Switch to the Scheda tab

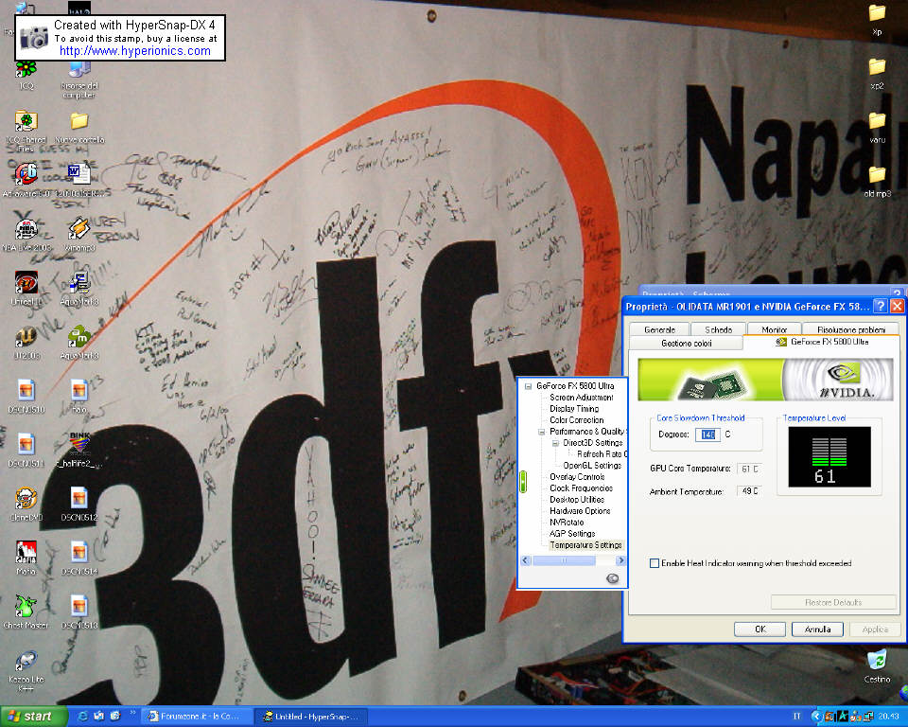(718, 329)
